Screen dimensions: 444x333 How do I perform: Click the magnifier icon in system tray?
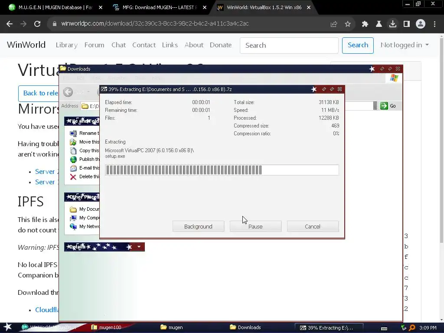tap(412, 328)
